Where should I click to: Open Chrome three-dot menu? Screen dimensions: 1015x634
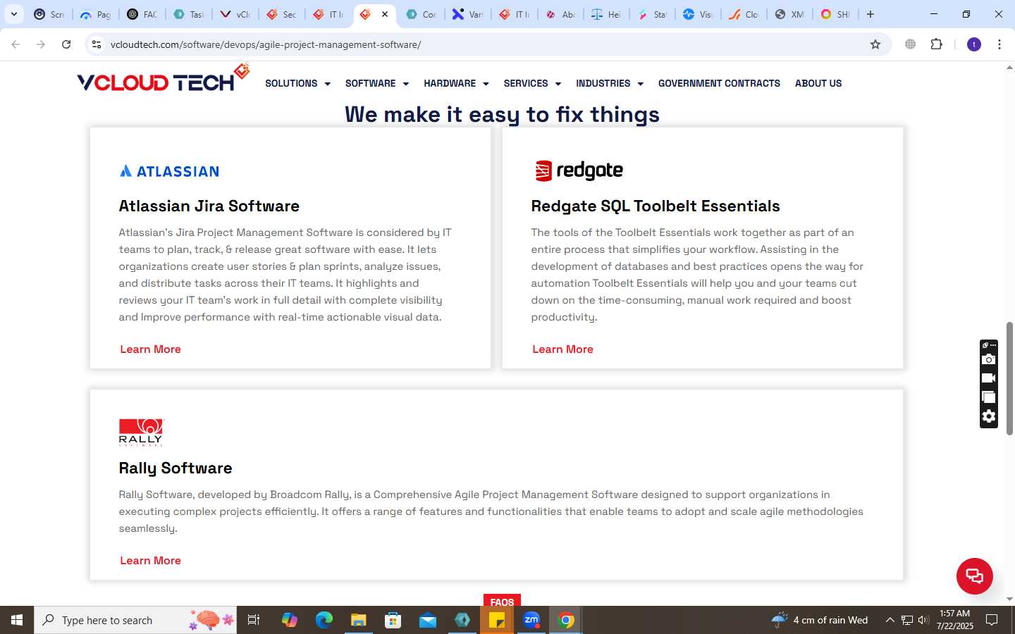click(999, 44)
